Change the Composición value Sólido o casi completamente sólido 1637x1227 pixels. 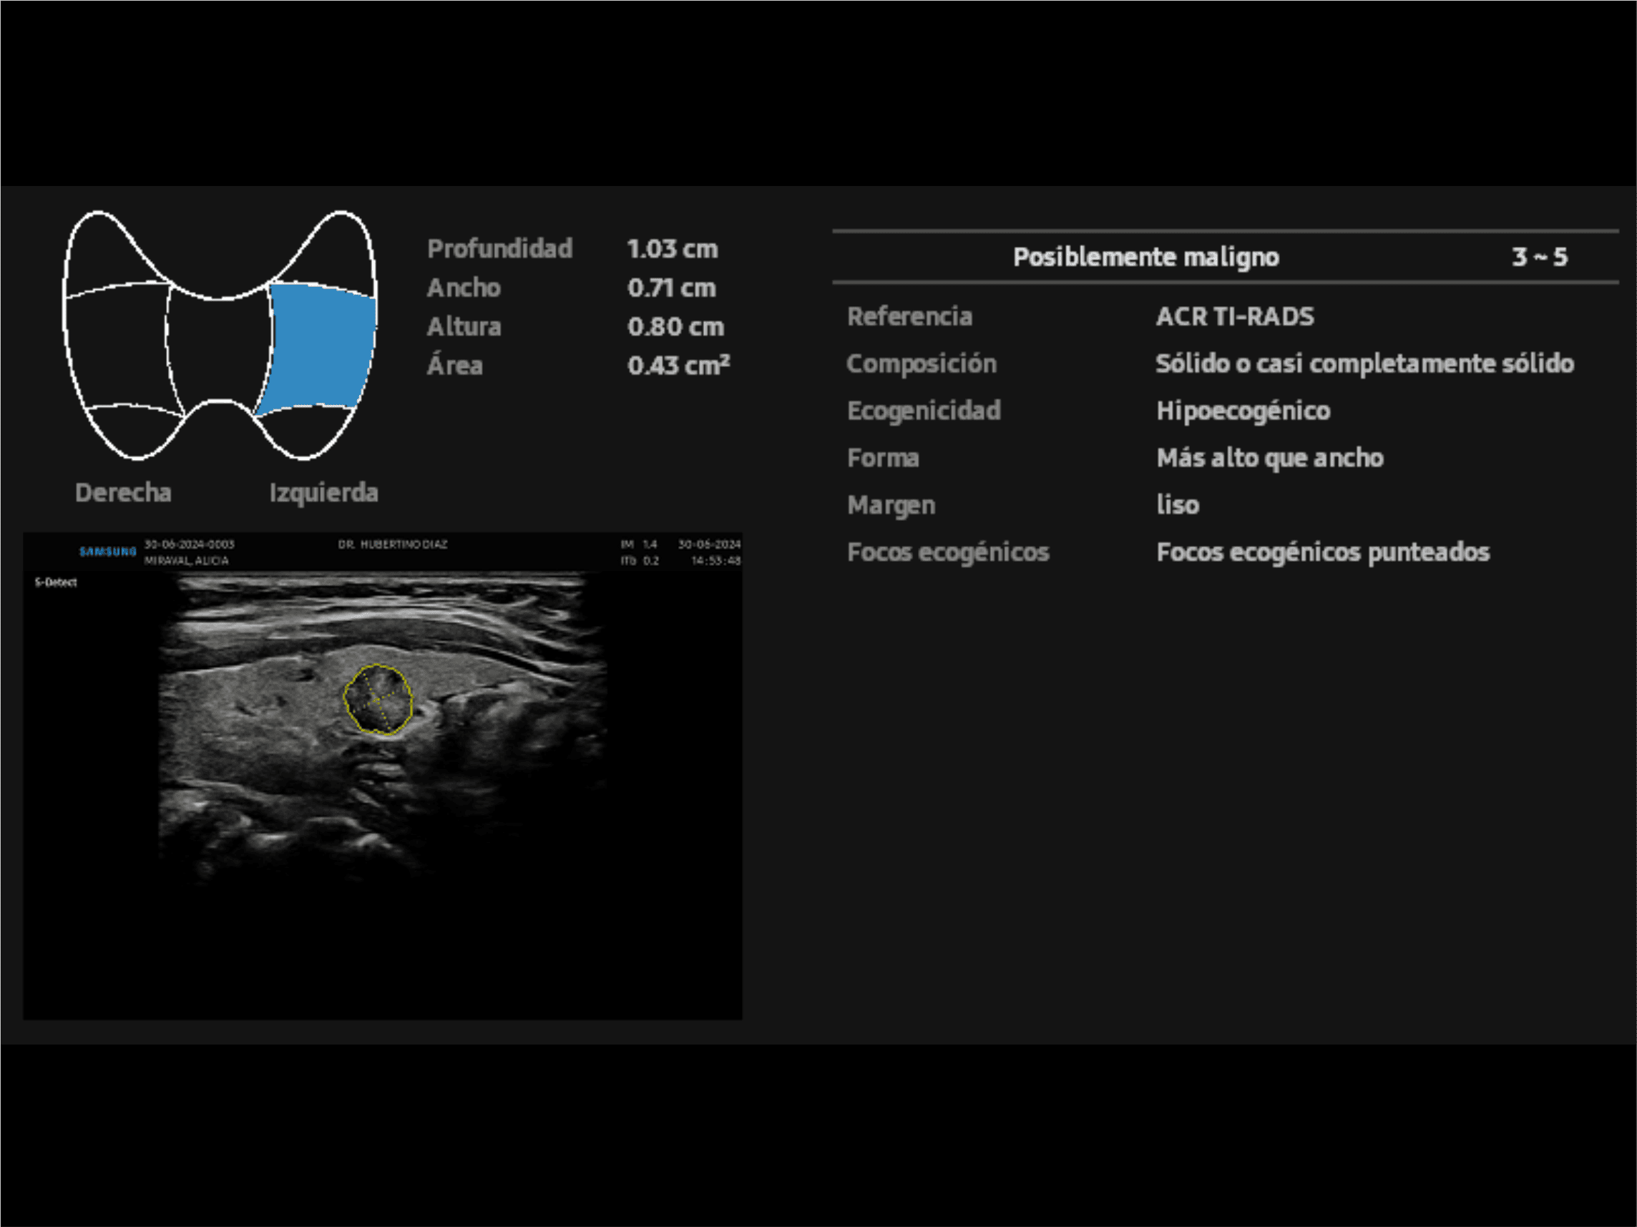pos(1364,363)
